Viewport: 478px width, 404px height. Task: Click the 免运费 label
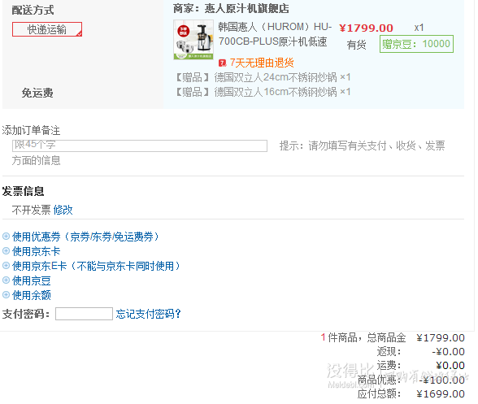tap(37, 93)
